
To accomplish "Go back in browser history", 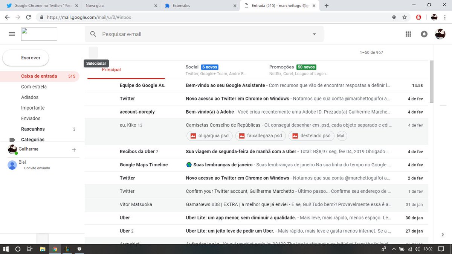I will pos(7,17).
